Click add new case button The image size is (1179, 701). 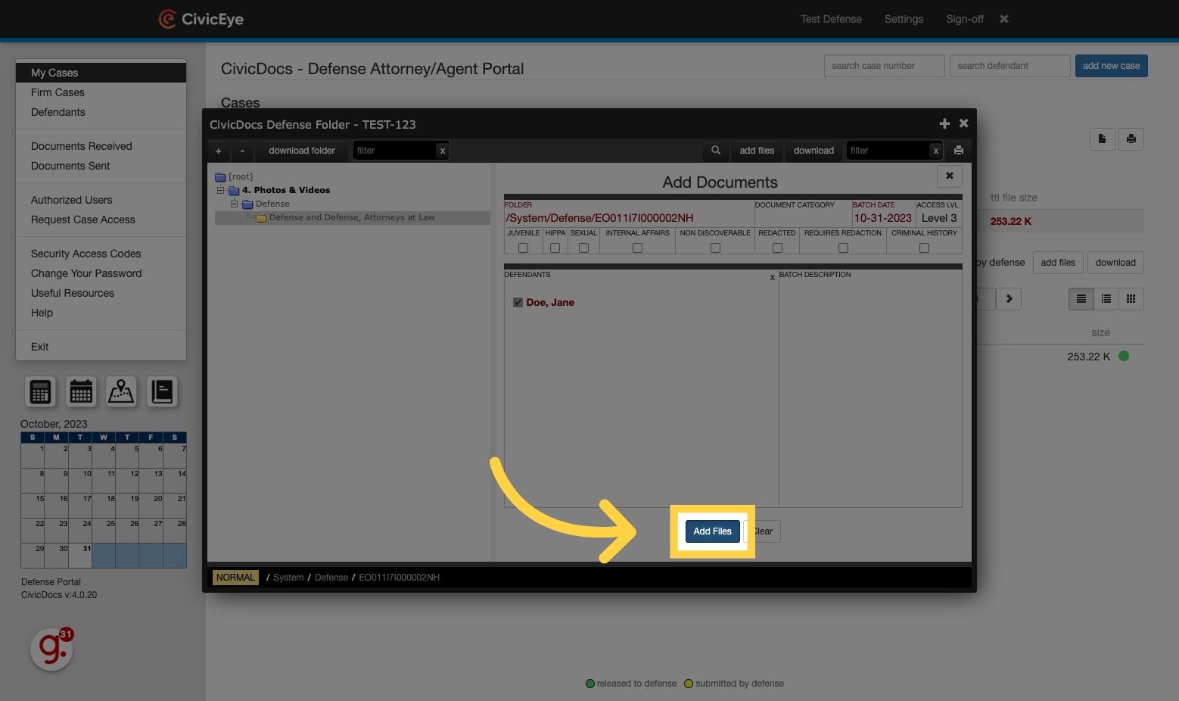(x=1111, y=66)
